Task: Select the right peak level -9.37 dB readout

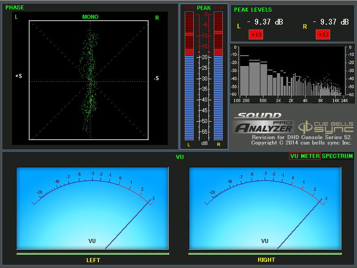Action: 331,22
